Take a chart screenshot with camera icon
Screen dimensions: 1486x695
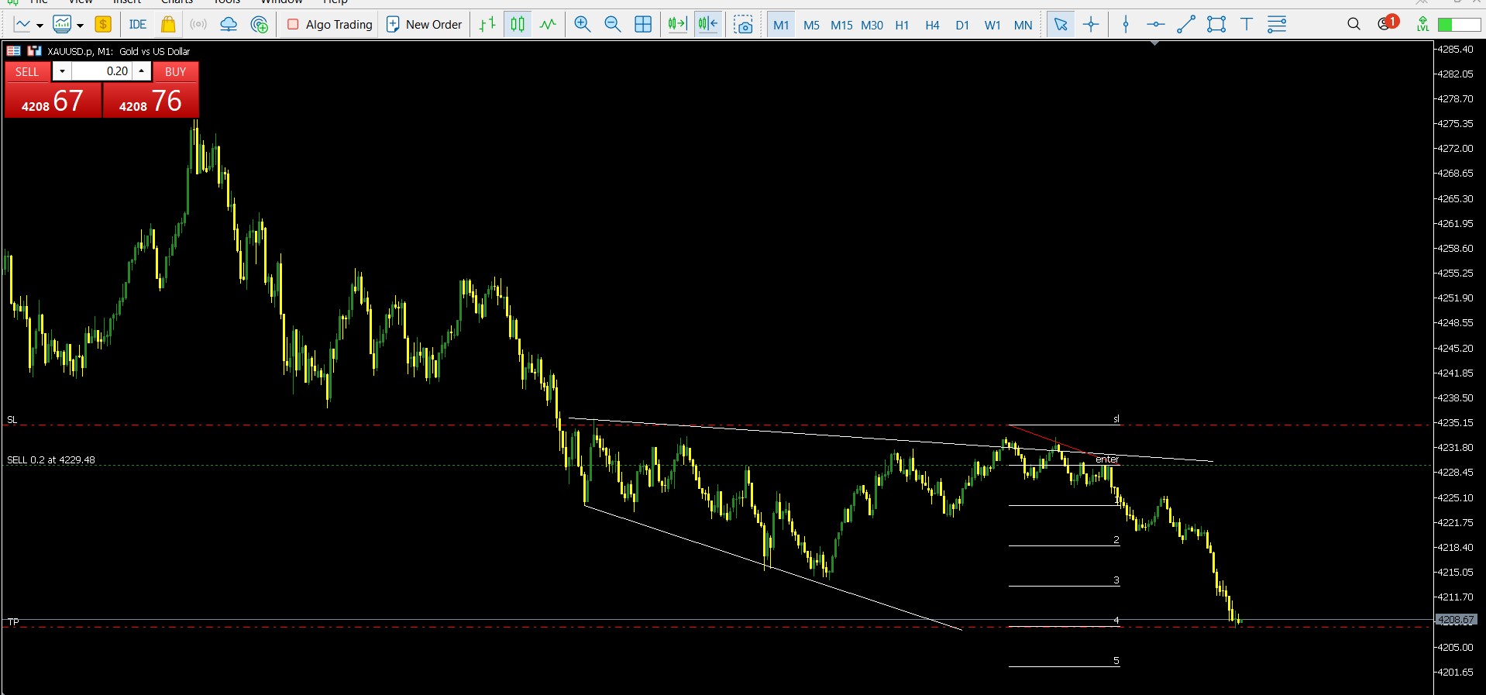coord(744,25)
